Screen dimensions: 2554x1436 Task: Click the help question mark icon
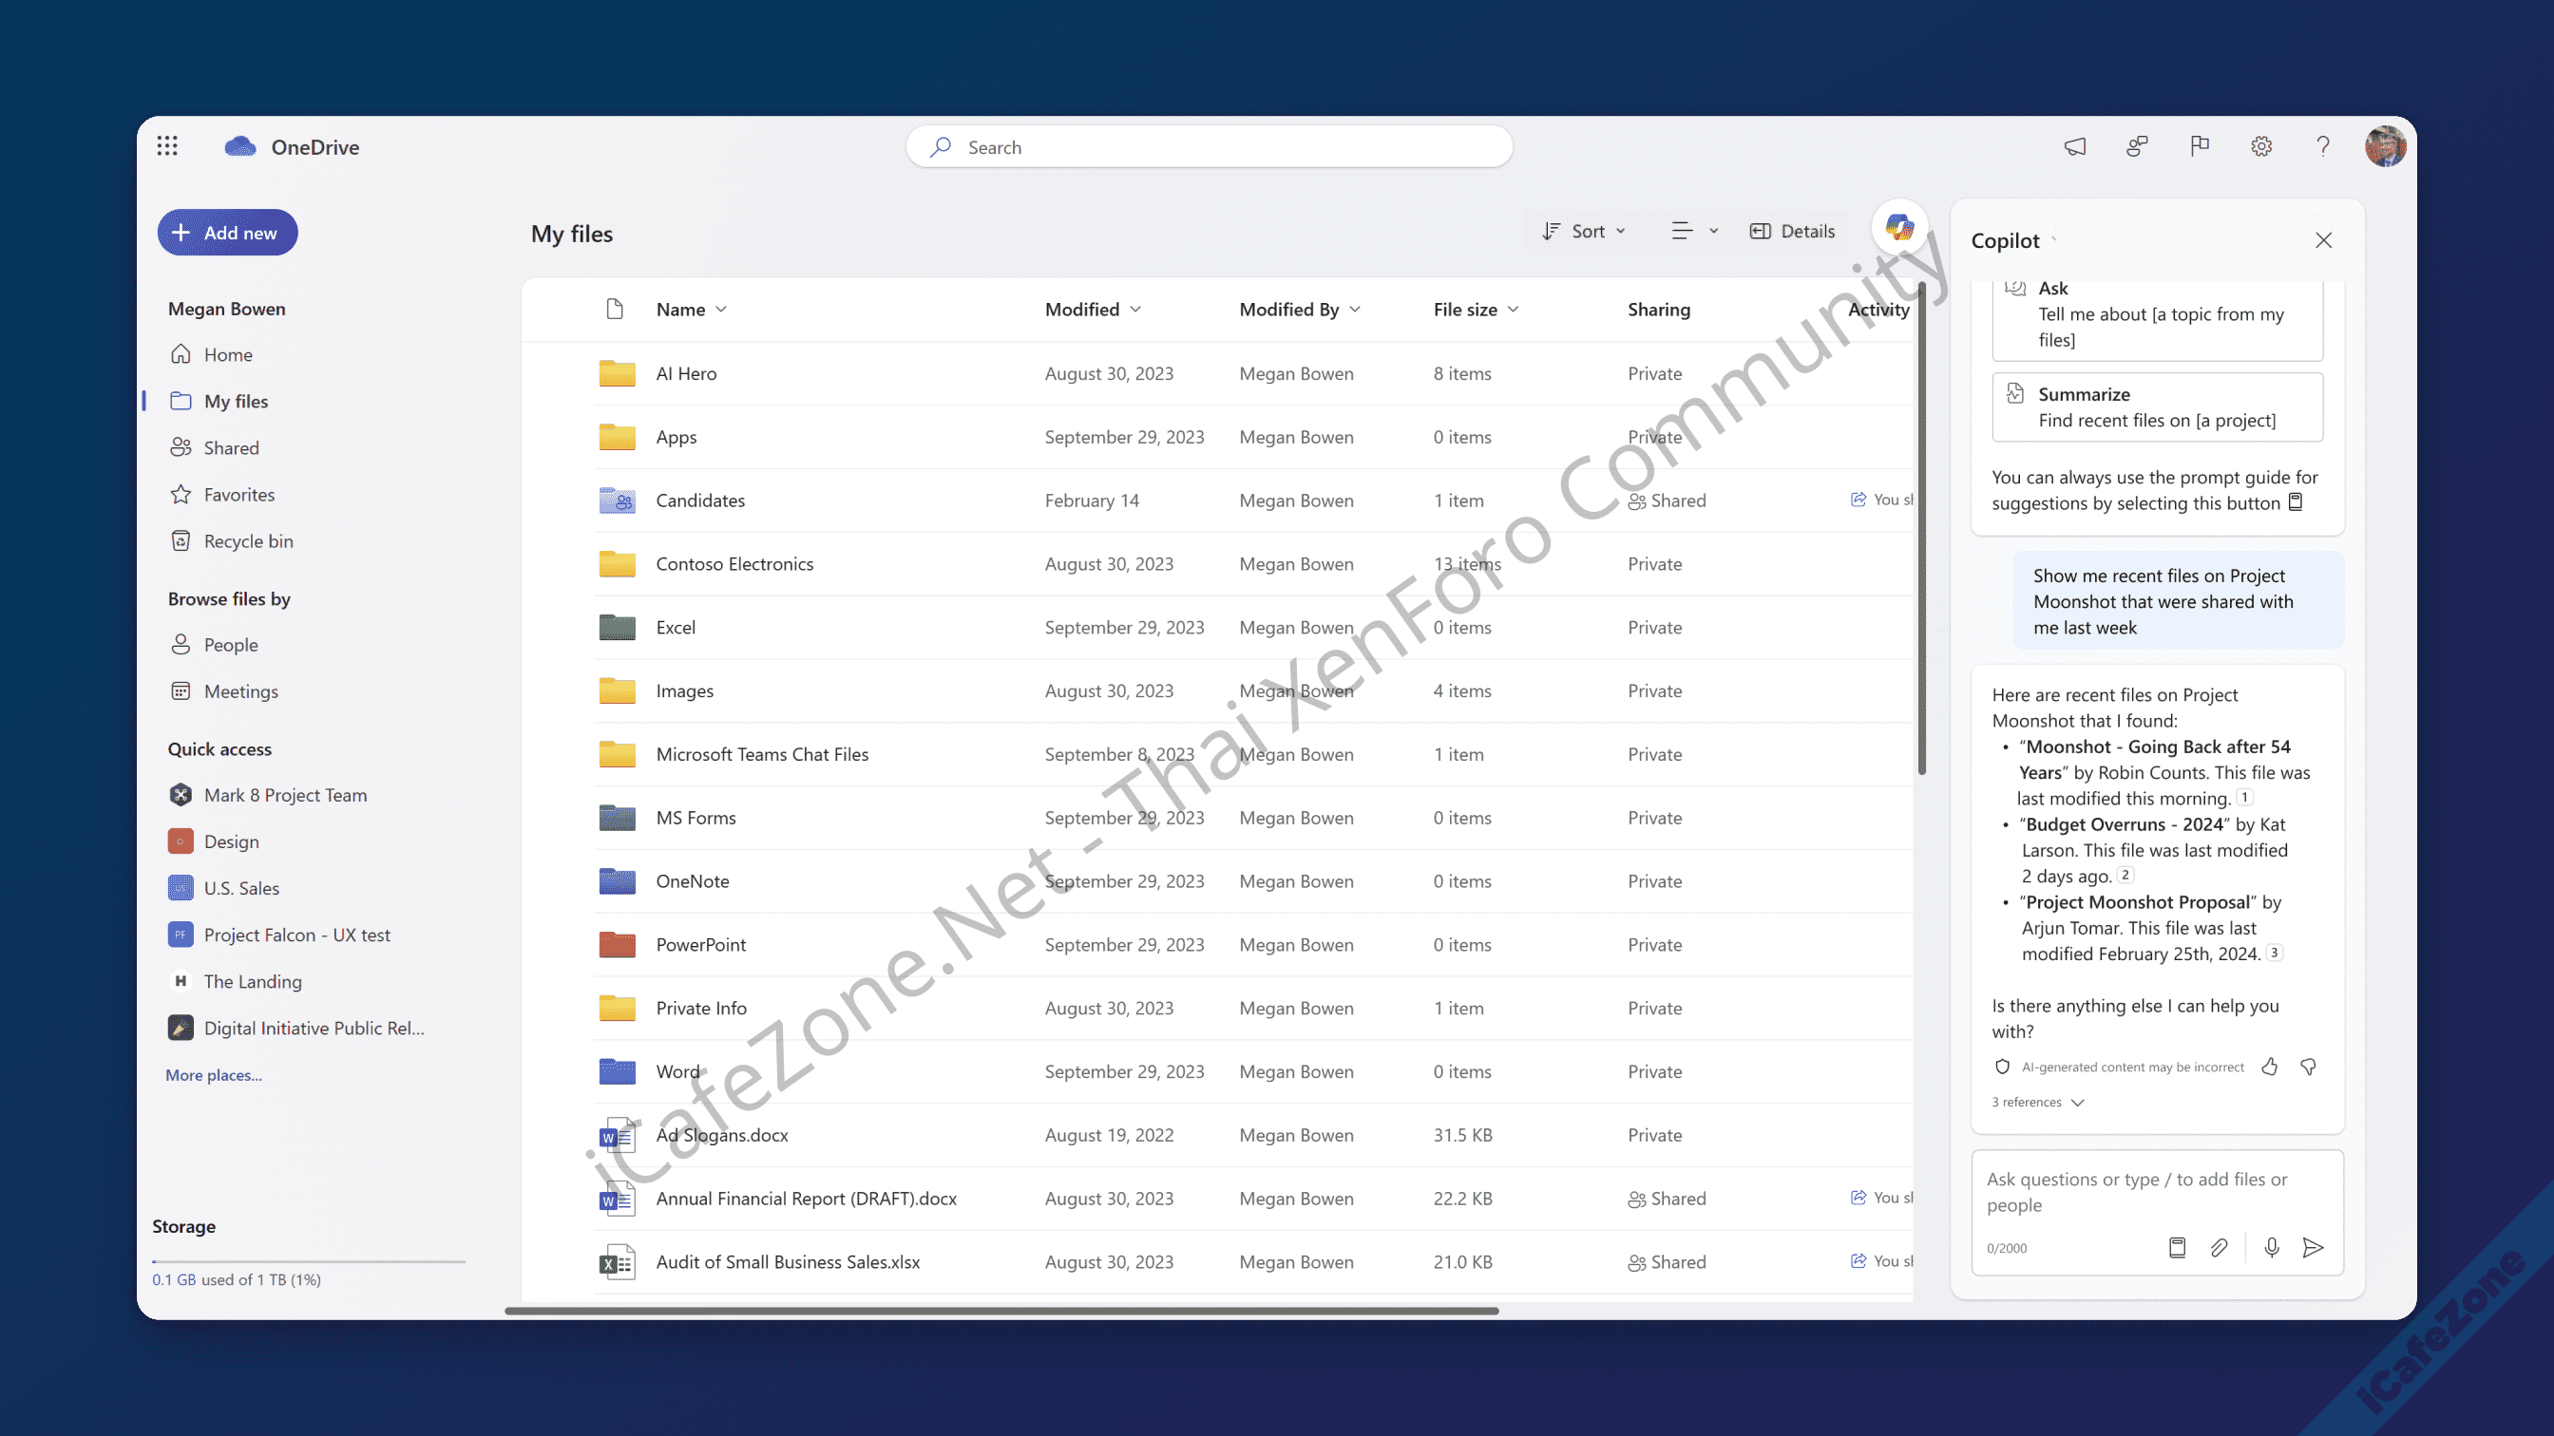(x=2322, y=146)
